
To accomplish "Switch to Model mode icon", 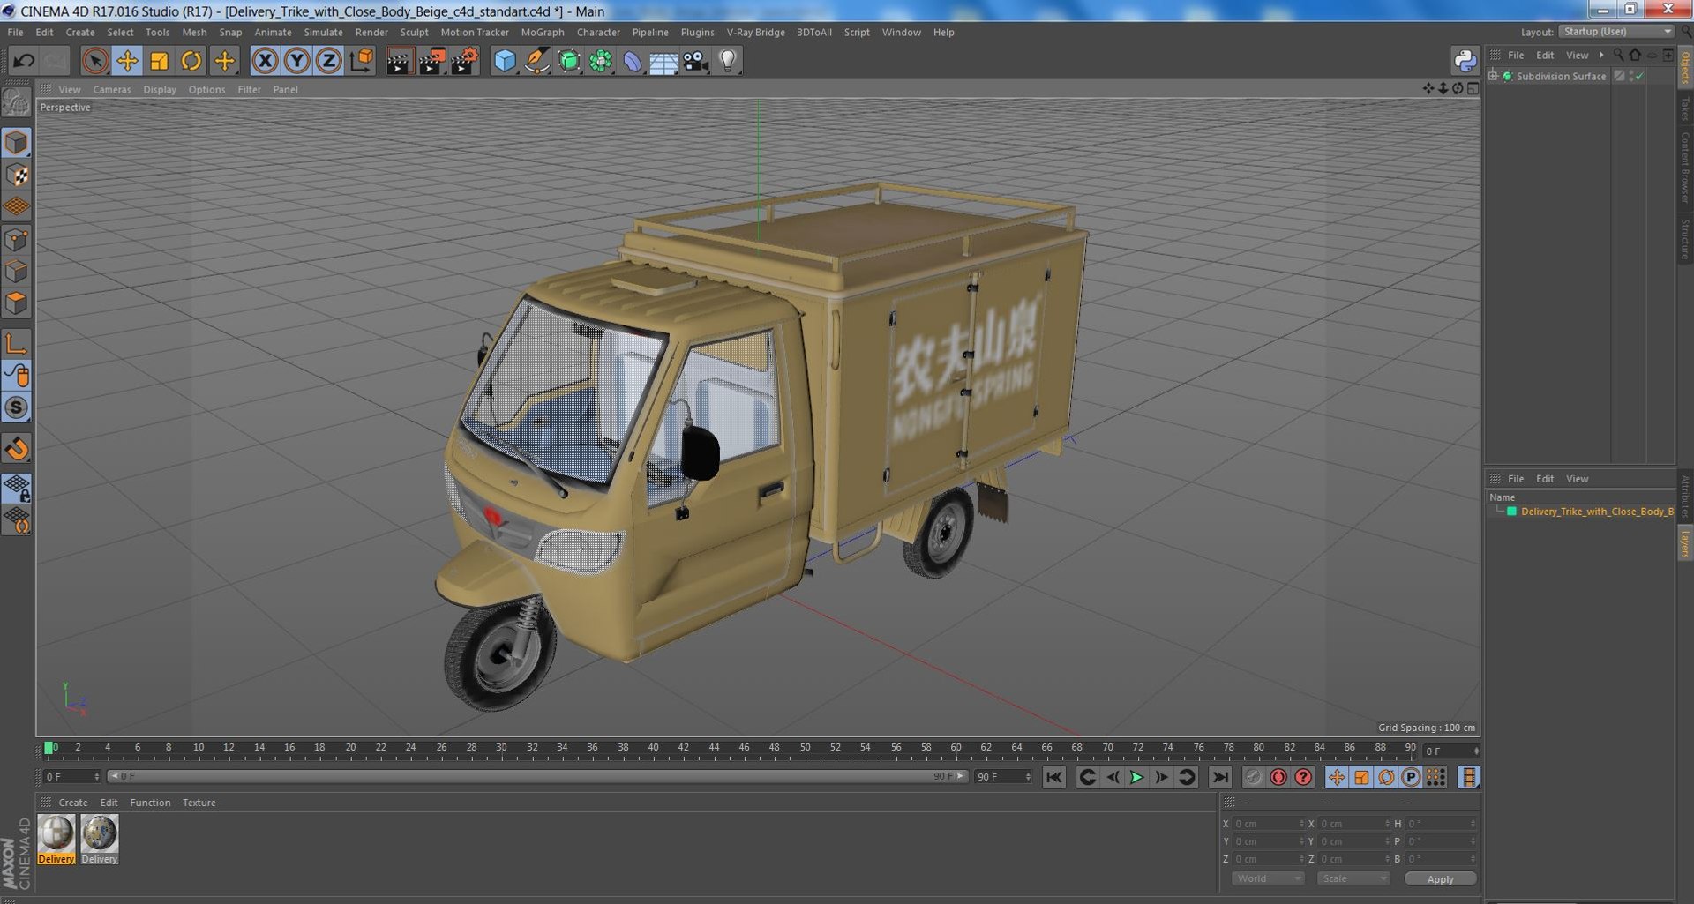I will (x=16, y=143).
